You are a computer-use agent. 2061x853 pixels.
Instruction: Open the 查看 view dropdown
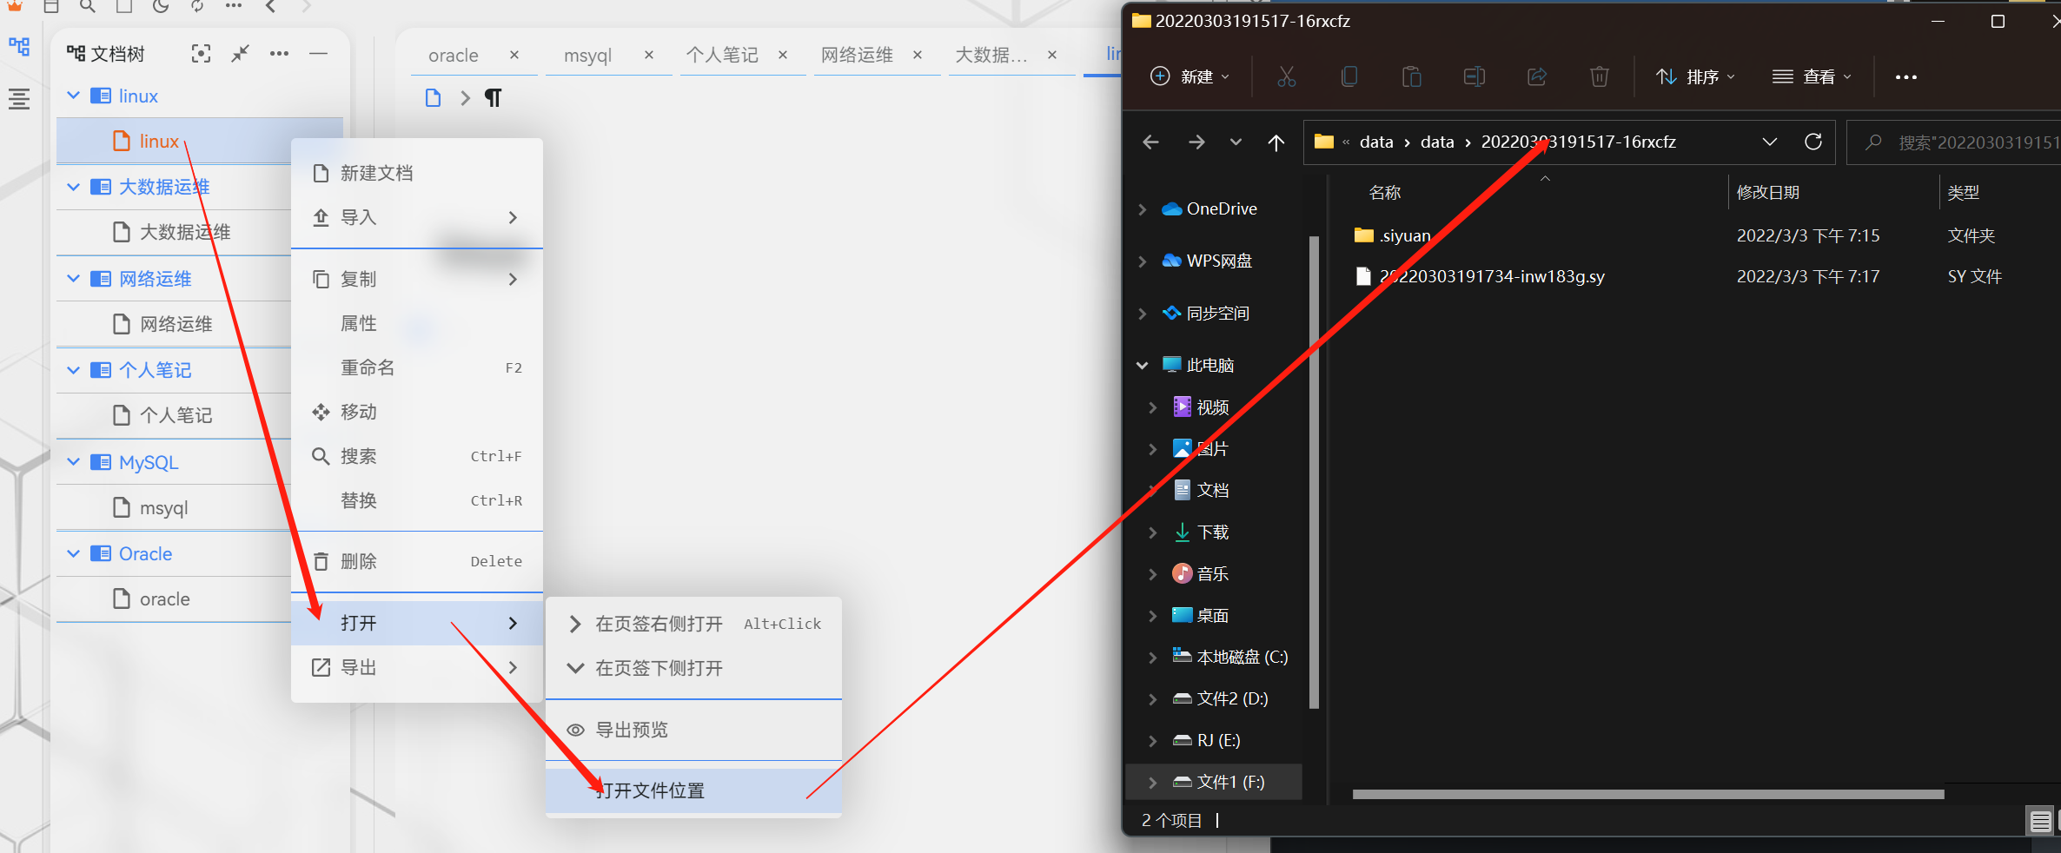tap(1812, 77)
